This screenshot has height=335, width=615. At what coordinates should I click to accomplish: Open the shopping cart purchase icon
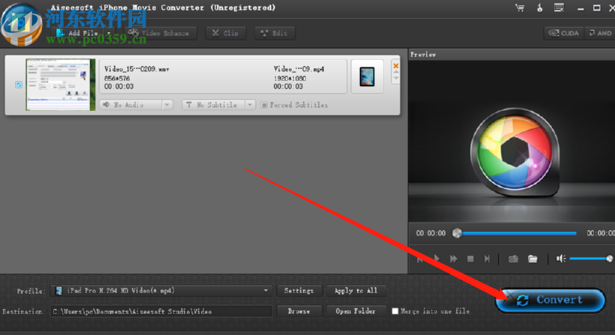(x=520, y=7)
